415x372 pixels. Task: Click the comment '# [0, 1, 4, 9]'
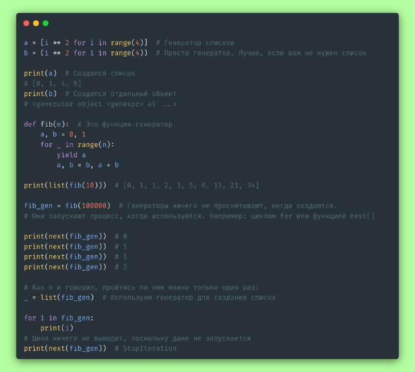[53, 84]
